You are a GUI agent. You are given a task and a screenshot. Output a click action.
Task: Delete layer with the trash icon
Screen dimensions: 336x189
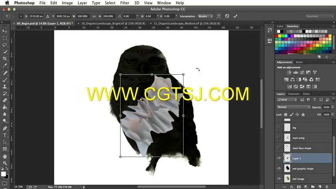point(327,187)
